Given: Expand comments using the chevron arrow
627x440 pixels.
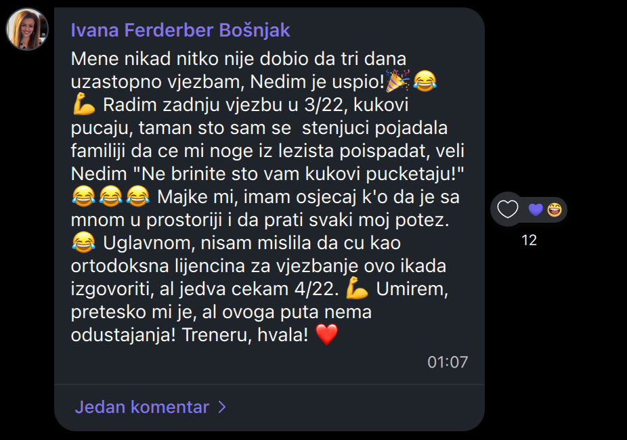Looking at the screenshot, I should coord(221,408).
